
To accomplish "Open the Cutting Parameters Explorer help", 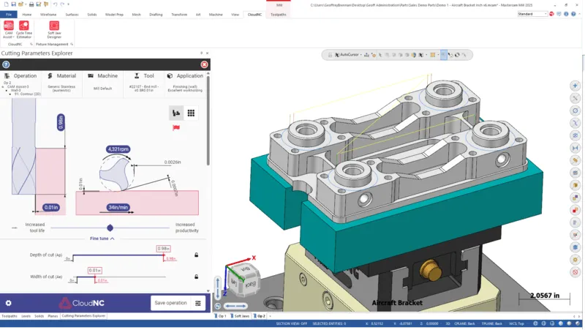I will click(6, 64).
